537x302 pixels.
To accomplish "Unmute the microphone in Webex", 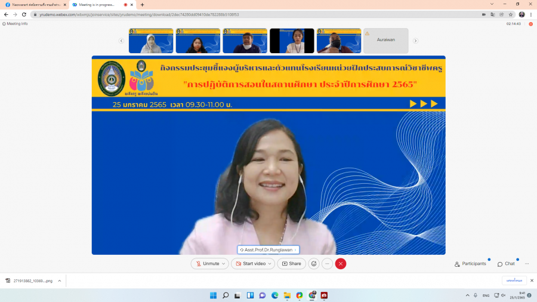I will tap(207, 263).
